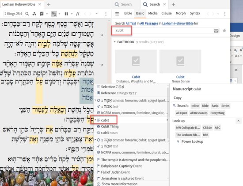Collapse the Look up section chevron
The width and height of the screenshot is (243, 186).
(x=239, y=121)
